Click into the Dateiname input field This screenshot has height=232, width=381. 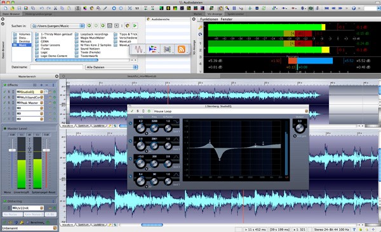point(57,67)
